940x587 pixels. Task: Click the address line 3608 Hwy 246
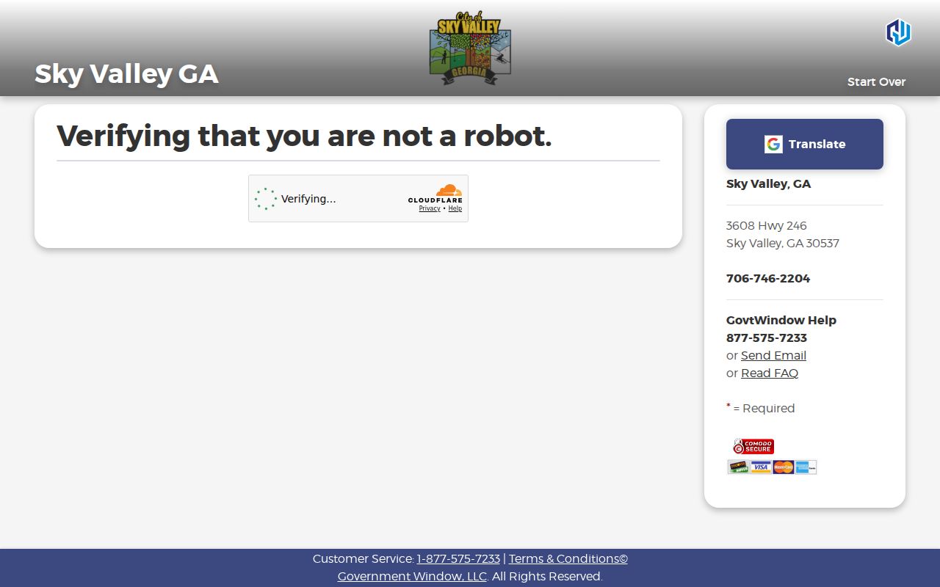pyautogui.click(x=767, y=226)
